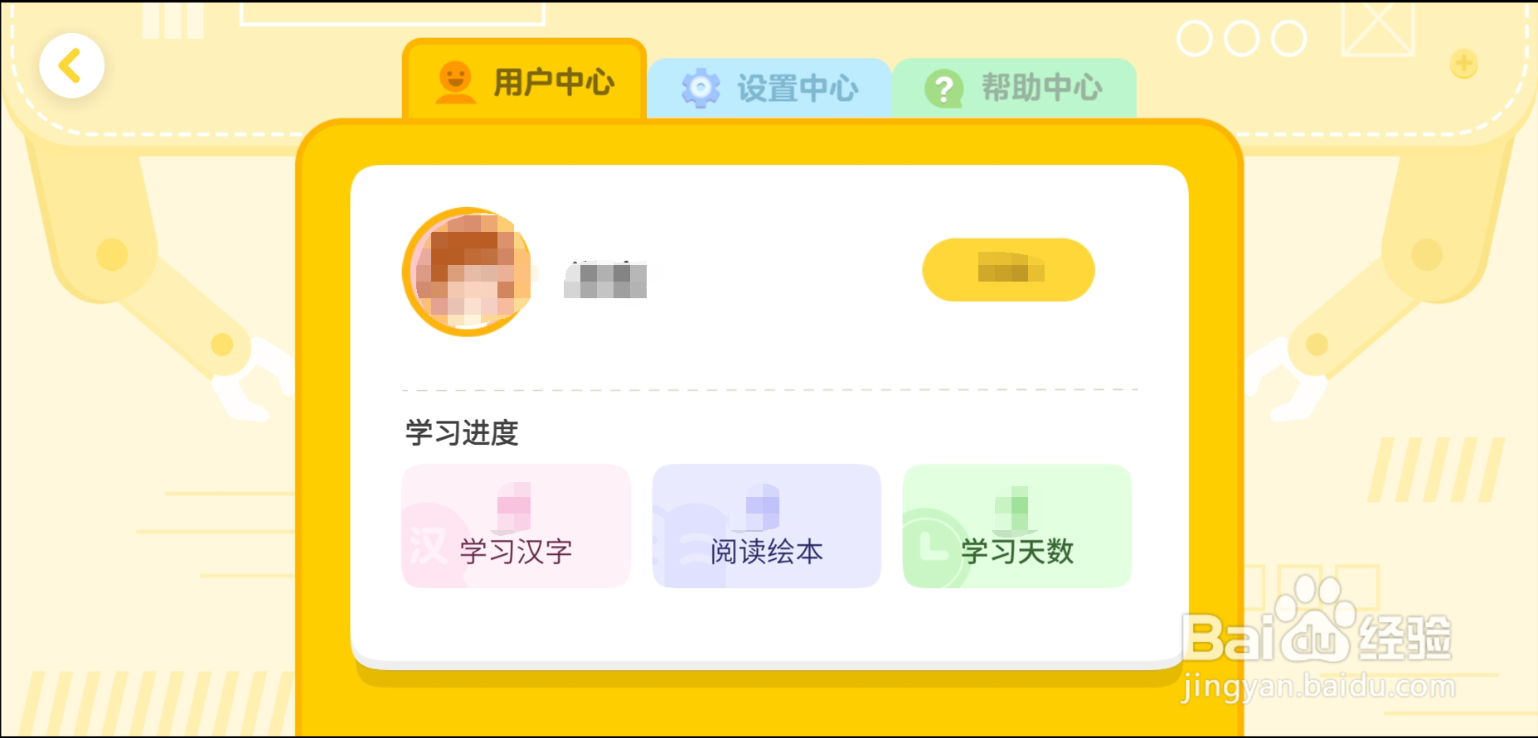Open the 学习天数 progress card
The width and height of the screenshot is (1538, 738).
1016,526
